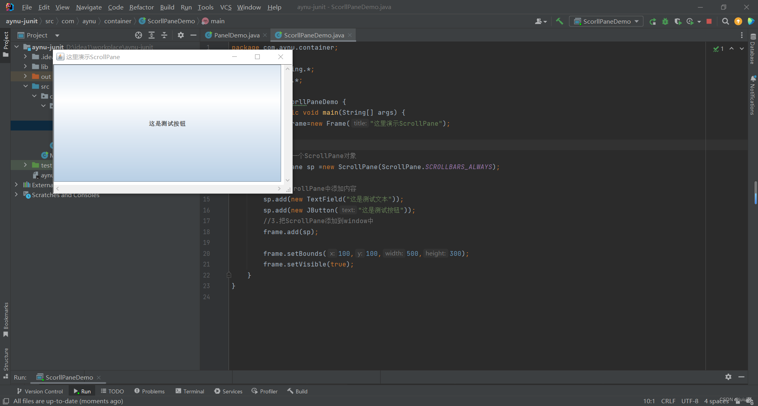
Task: Open the Structure tool window
Action: click(x=6, y=363)
